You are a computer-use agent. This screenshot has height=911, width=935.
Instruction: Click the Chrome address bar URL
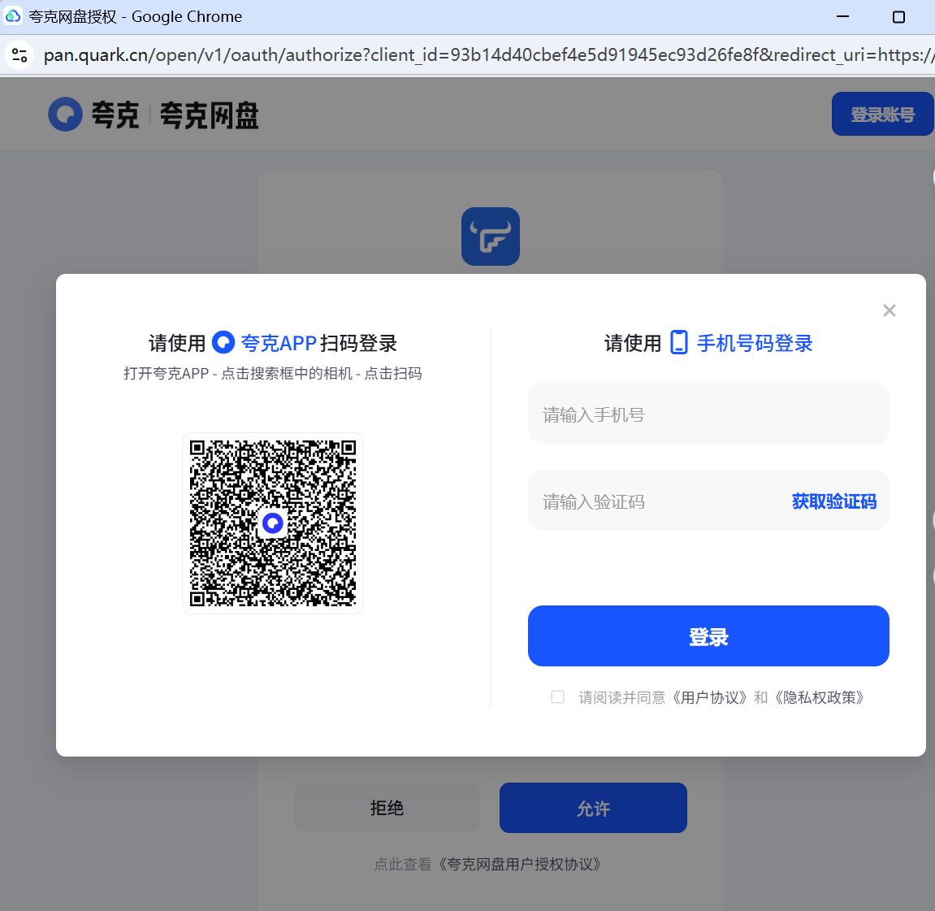(487, 55)
